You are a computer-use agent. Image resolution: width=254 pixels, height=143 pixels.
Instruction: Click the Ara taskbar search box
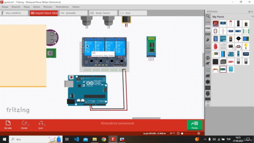[x=36, y=139]
